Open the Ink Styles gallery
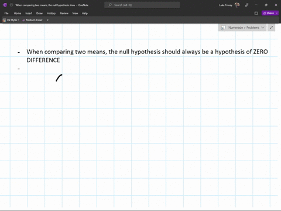281x211 pixels. tap(11, 20)
